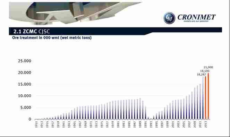The image size is (230, 137).
Task: Click the 1989 x-axis year label
Action: pyautogui.click(x=140, y=125)
